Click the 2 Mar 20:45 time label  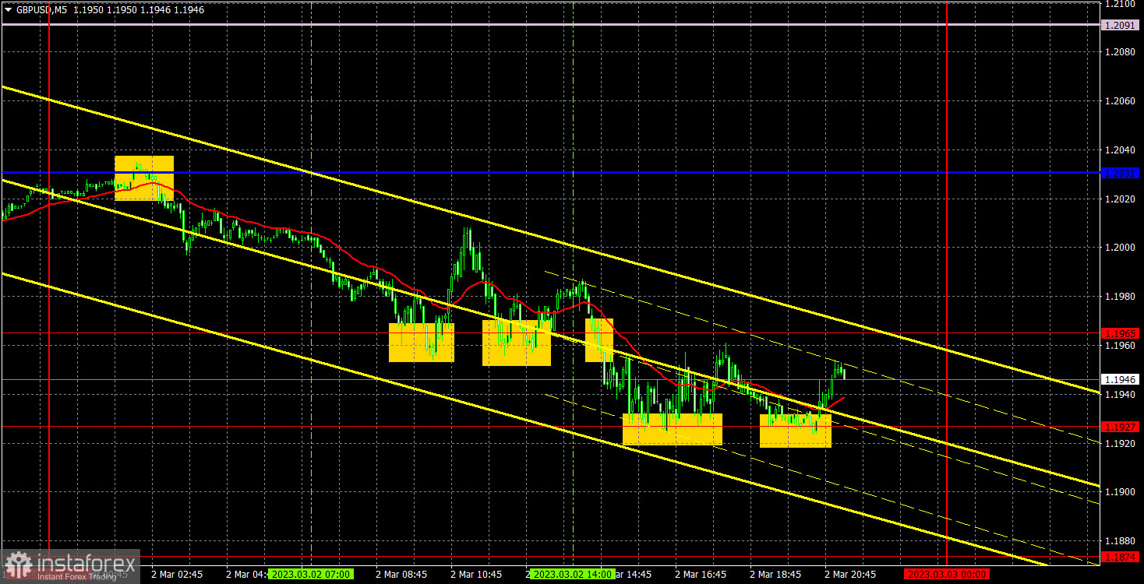(851, 575)
